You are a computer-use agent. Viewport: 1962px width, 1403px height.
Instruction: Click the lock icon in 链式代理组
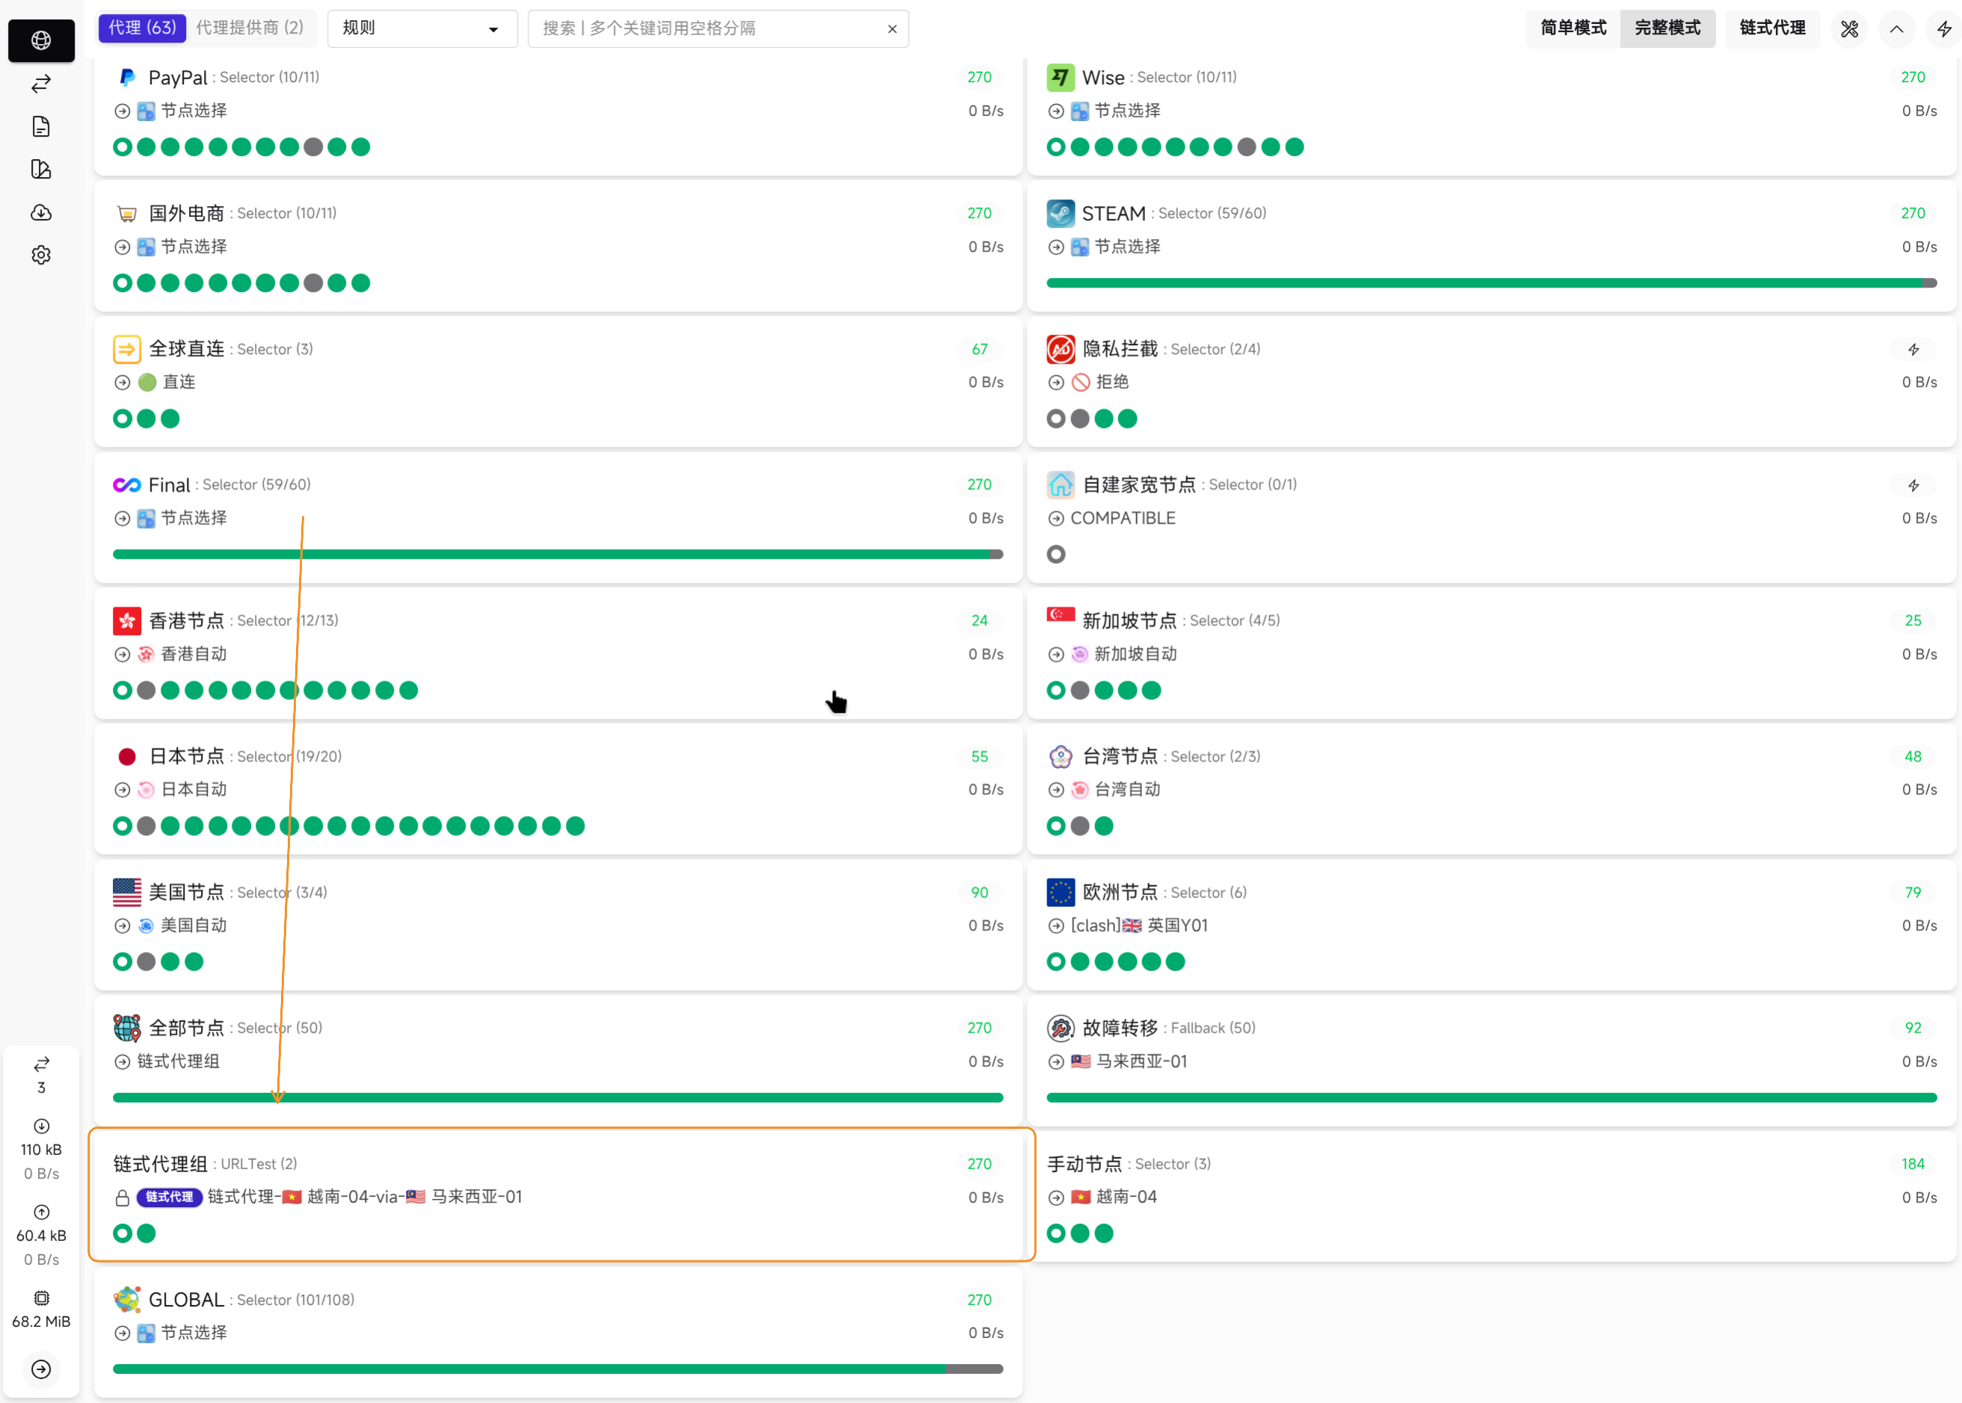point(123,1198)
